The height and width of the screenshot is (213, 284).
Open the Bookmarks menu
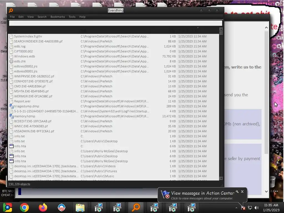58,17
